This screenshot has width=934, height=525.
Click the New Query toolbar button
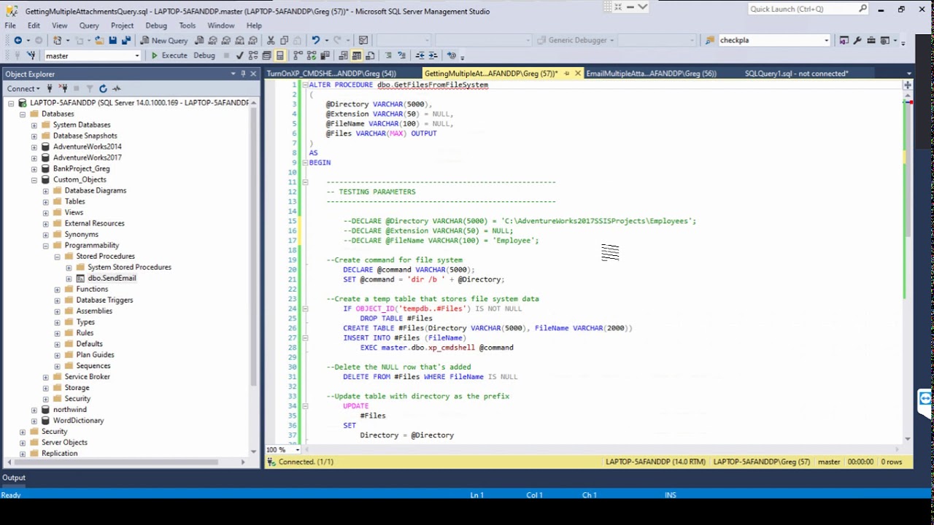click(x=165, y=40)
